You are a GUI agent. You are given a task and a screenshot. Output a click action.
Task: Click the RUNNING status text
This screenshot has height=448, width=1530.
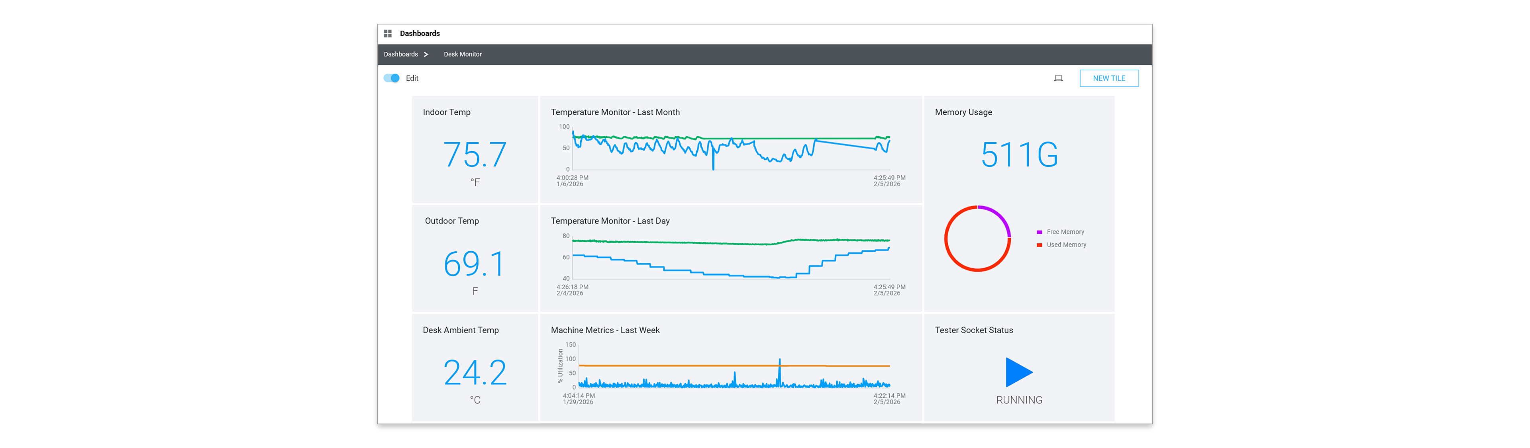pyautogui.click(x=1019, y=401)
